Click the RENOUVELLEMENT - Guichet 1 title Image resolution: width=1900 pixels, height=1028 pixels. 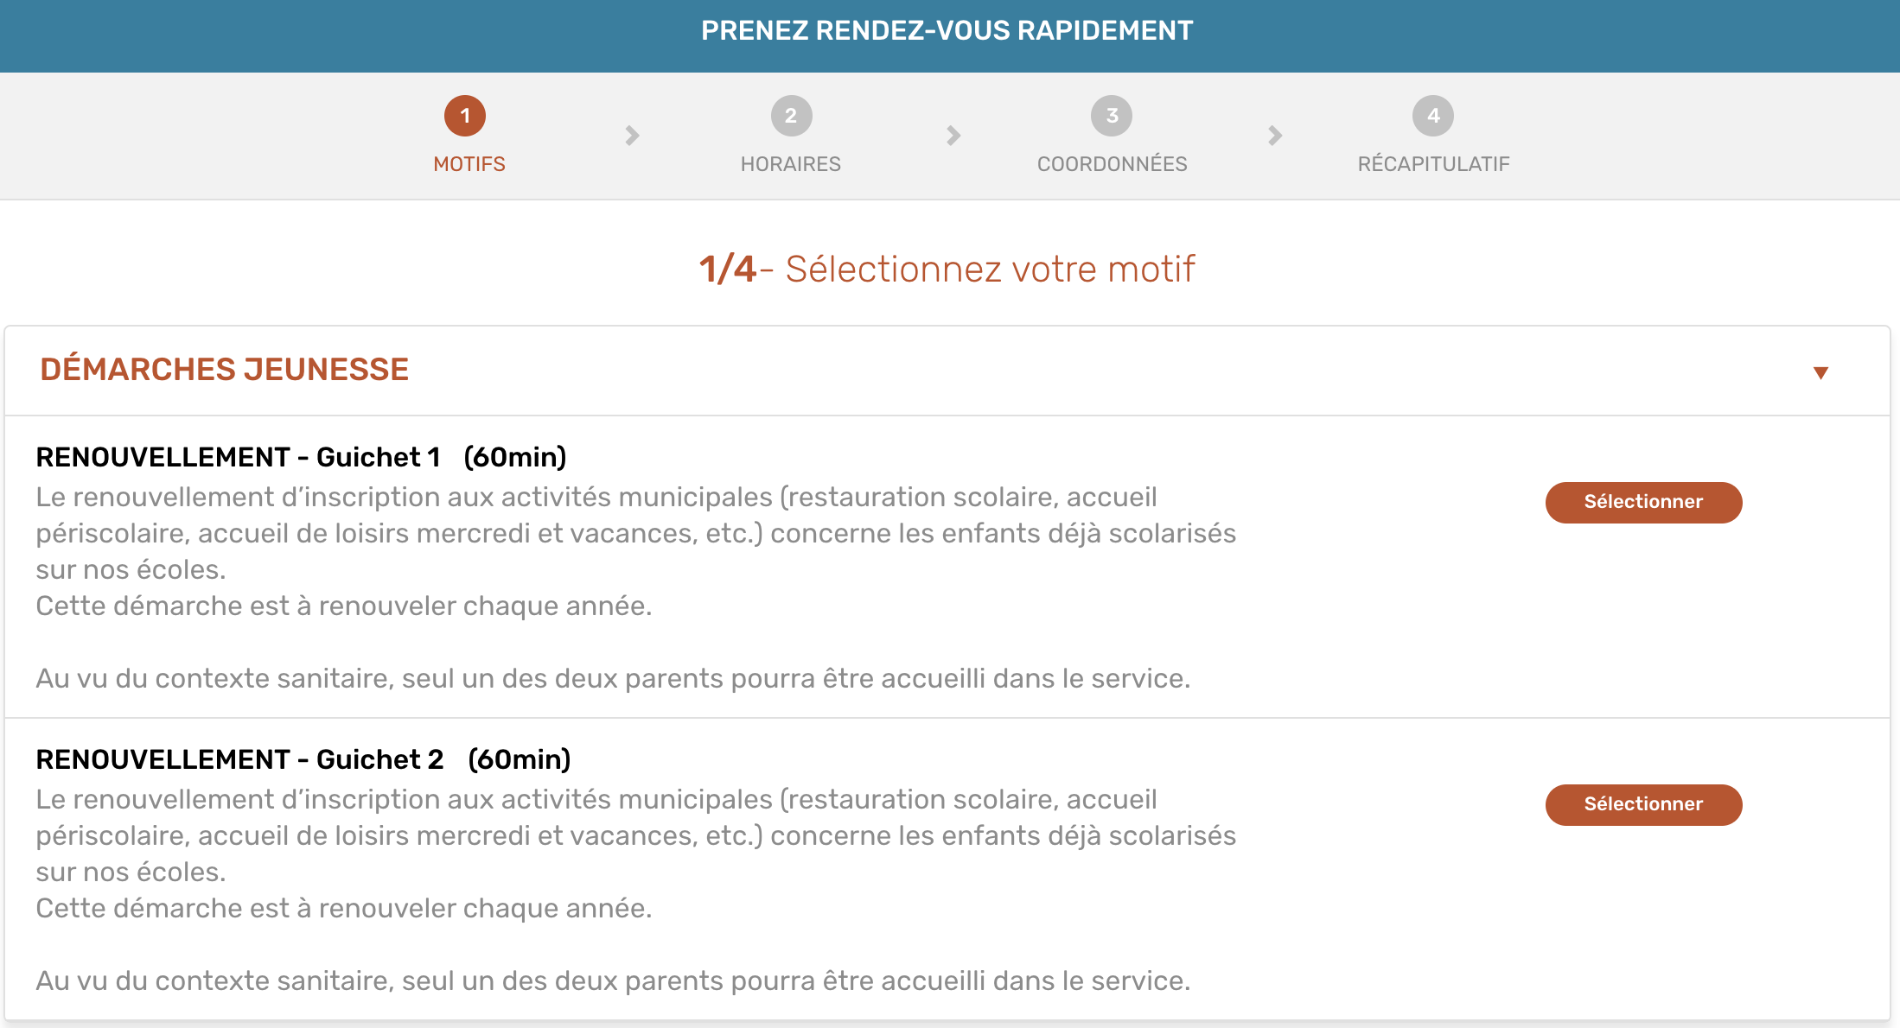point(301,457)
